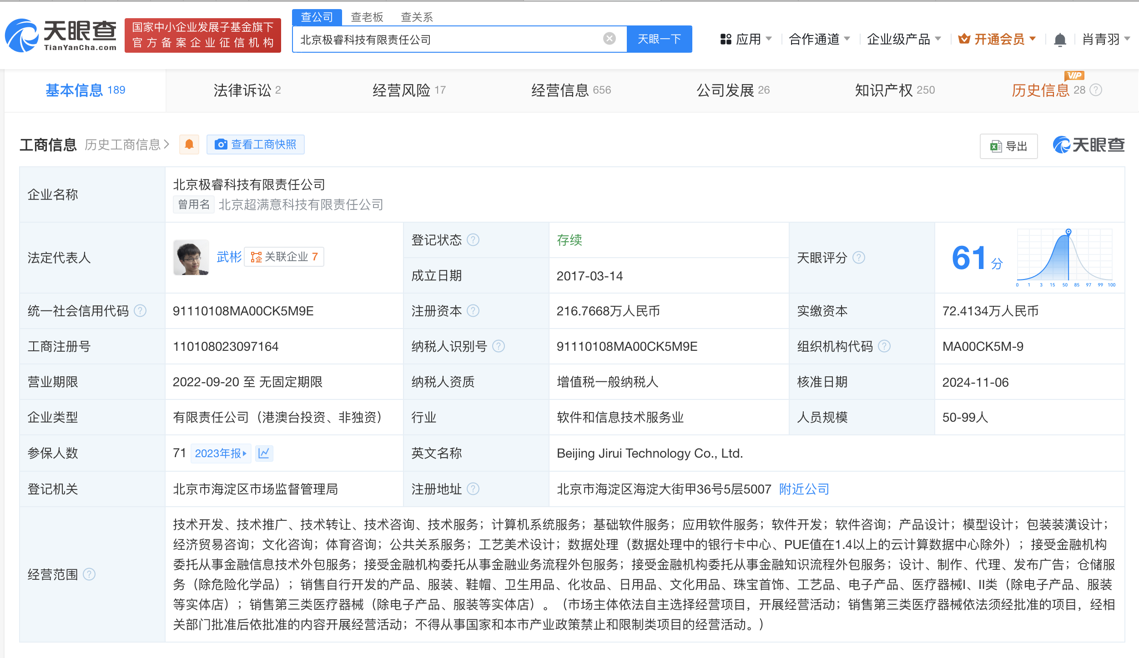
Task: Click 北京市海淀区市场监督管理局 registrar value
Action: [255, 489]
